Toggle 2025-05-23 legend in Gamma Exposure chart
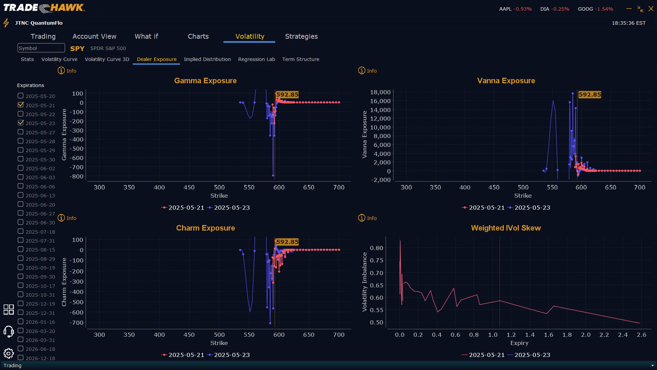This screenshot has width=657, height=370. pos(232,208)
